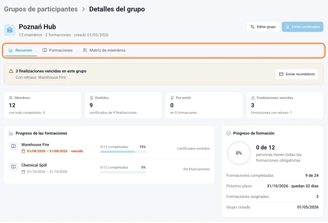Click the Editar grupo button
Image resolution: width=328 pixels, height=223 pixels.
[263, 27]
